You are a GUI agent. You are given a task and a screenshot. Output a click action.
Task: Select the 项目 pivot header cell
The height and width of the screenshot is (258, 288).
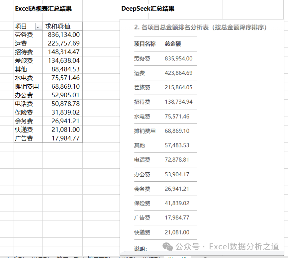pyautogui.click(x=28, y=26)
